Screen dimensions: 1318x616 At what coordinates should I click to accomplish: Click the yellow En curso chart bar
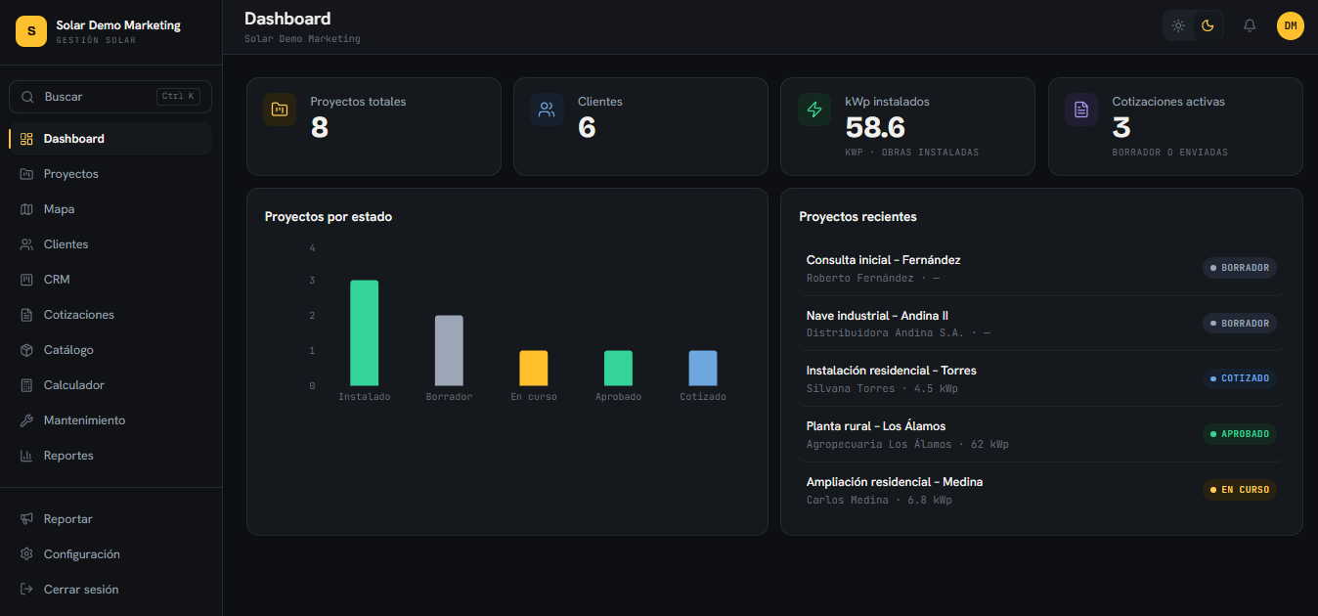[534, 369]
